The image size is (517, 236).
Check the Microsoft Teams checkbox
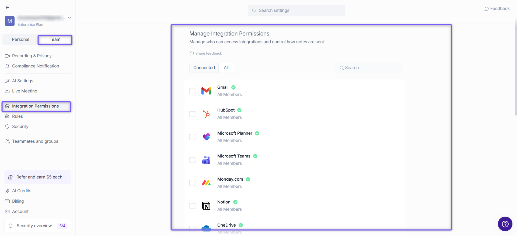(x=192, y=160)
